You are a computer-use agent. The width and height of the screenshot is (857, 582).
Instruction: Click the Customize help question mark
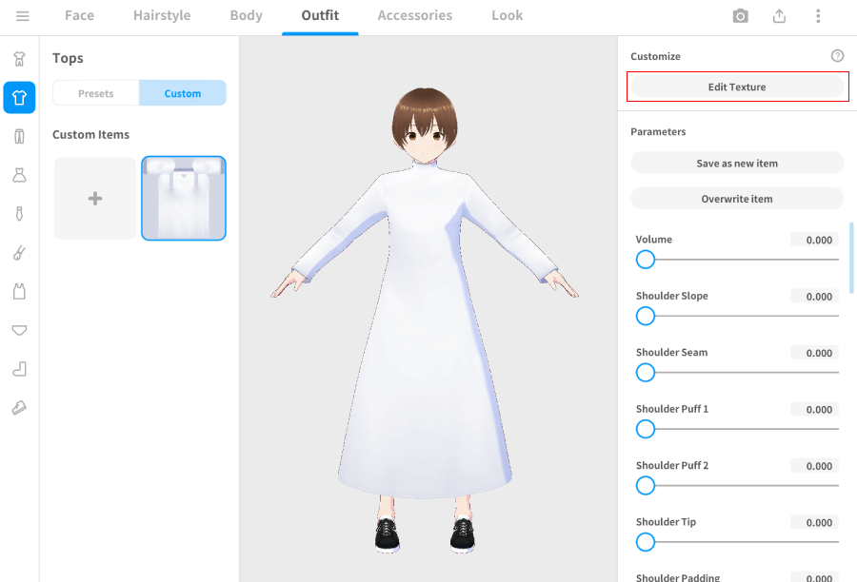tap(837, 56)
